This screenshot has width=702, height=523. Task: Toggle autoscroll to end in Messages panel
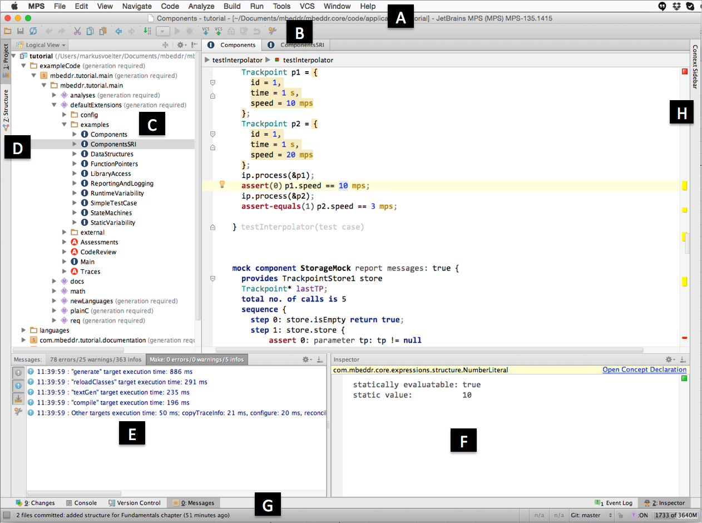(x=18, y=399)
